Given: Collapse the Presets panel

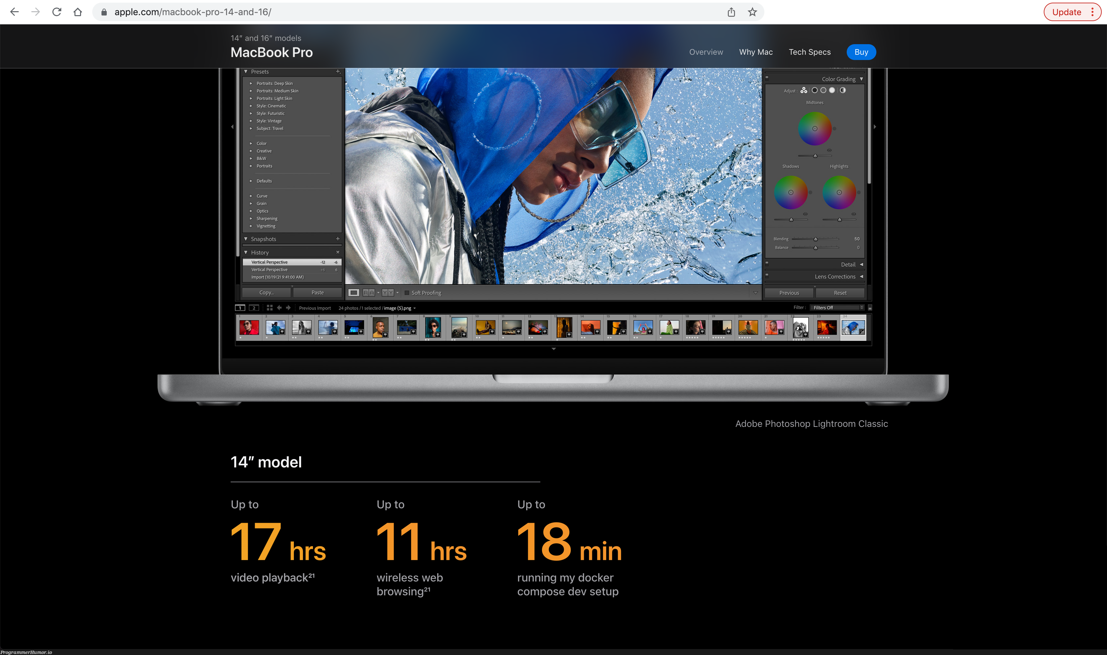Looking at the screenshot, I should pos(246,72).
